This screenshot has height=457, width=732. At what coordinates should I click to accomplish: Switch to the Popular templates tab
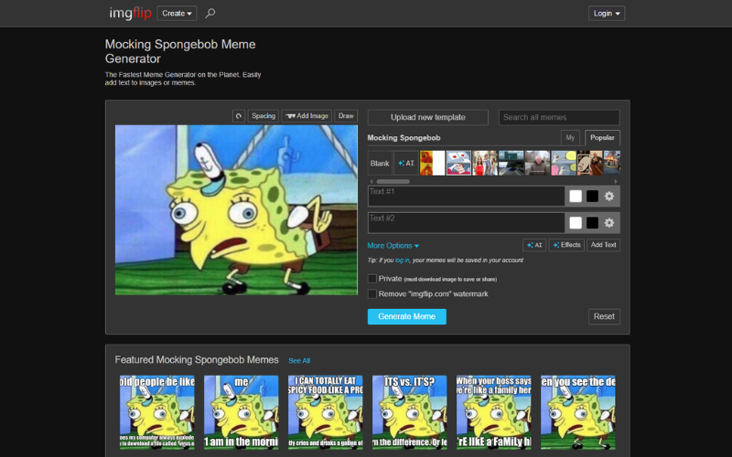click(x=602, y=138)
